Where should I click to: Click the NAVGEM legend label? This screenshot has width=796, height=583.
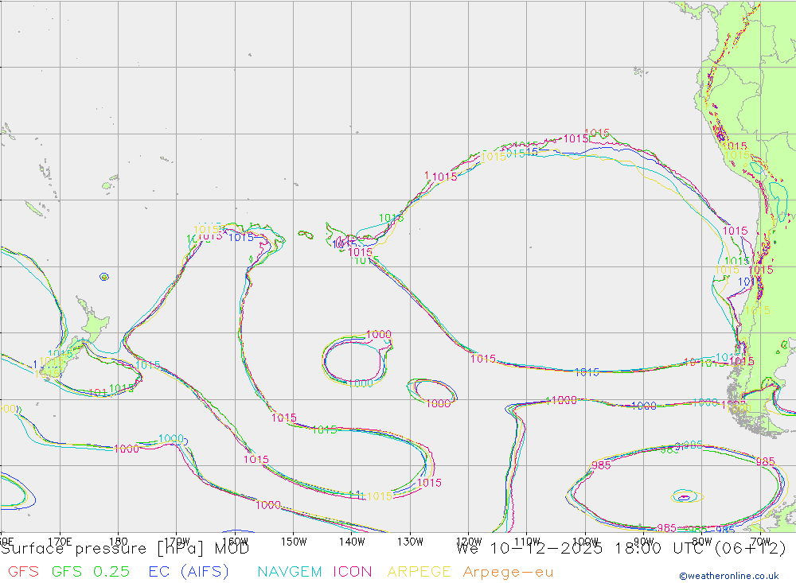point(290,572)
